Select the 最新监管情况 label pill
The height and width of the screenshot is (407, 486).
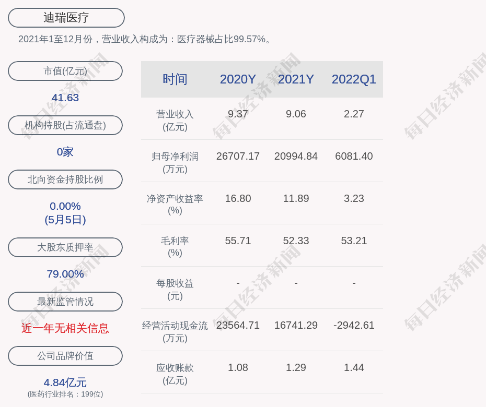coord(65,301)
